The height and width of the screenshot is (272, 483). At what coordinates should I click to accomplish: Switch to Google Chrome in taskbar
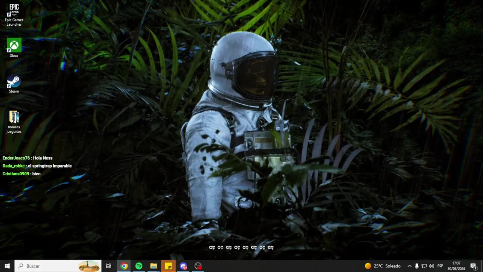124,266
